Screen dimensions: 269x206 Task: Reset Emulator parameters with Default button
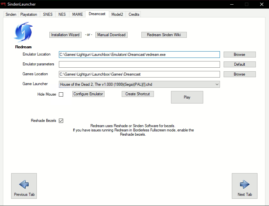pyautogui.click(x=239, y=64)
